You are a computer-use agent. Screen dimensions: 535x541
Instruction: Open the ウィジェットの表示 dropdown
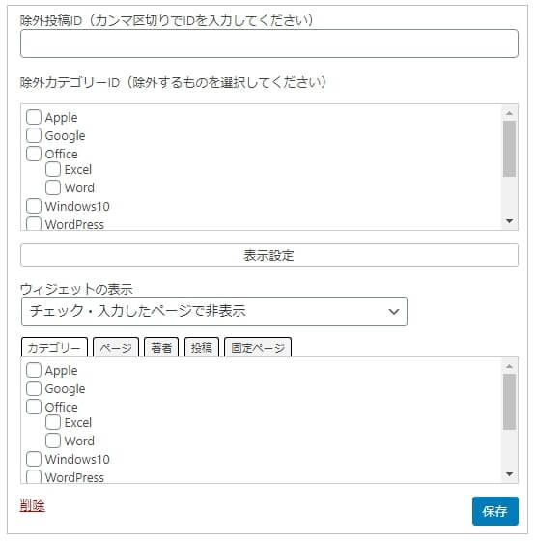click(x=214, y=311)
